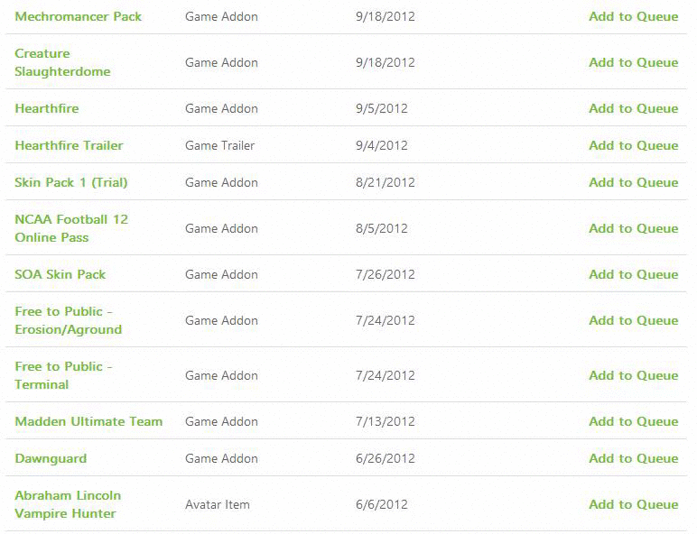Add Madden Ultimate Team to queue

(x=633, y=421)
